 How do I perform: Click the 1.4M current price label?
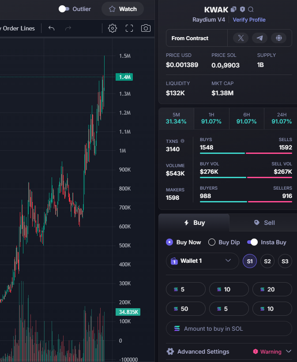click(124, 77)
